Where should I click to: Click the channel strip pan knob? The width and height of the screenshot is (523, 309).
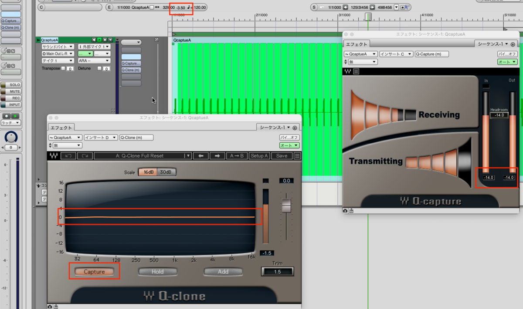pyautogui.click(x=11, y=138)
